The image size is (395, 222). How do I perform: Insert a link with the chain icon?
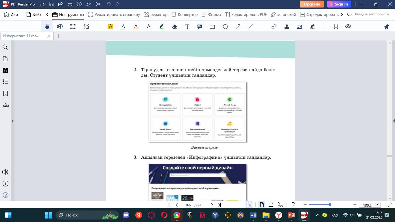click(274, 27)
